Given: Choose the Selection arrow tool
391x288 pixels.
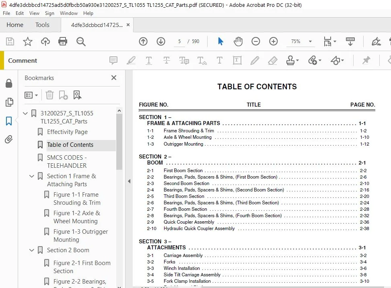Looking at the screenshot, I should pos(220,41).
